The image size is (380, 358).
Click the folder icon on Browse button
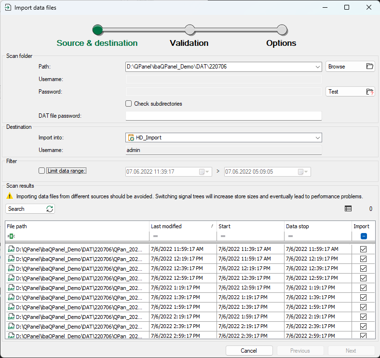[370, 67]
